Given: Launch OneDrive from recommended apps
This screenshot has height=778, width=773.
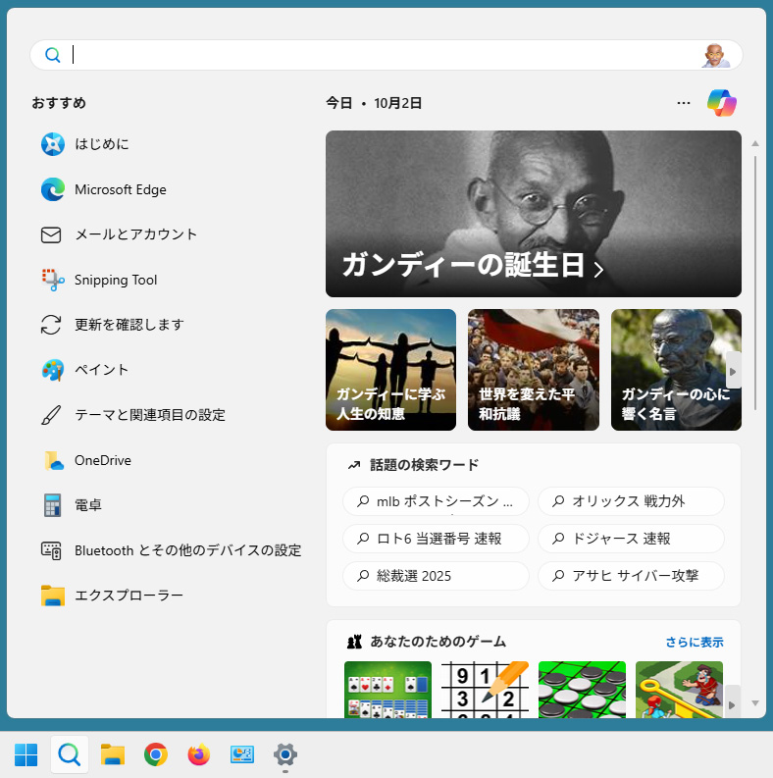Looking at the screenshot, I should pos(53,460).
